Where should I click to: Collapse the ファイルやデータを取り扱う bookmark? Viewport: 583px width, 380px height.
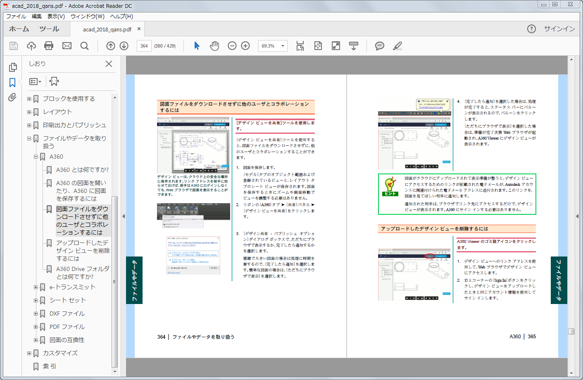[x=29, y=138]
